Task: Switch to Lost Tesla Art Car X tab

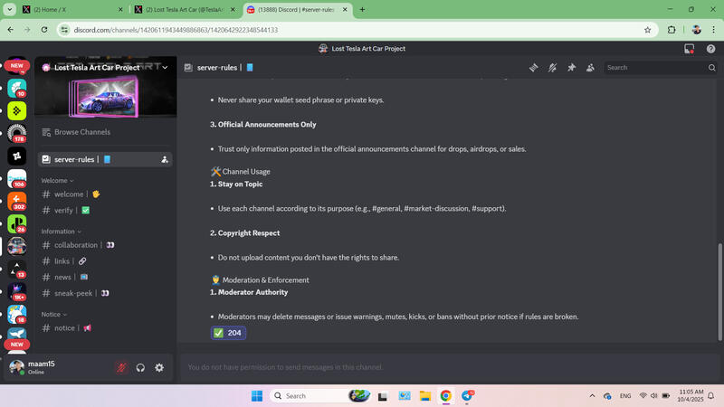Action: coord(185,9)
